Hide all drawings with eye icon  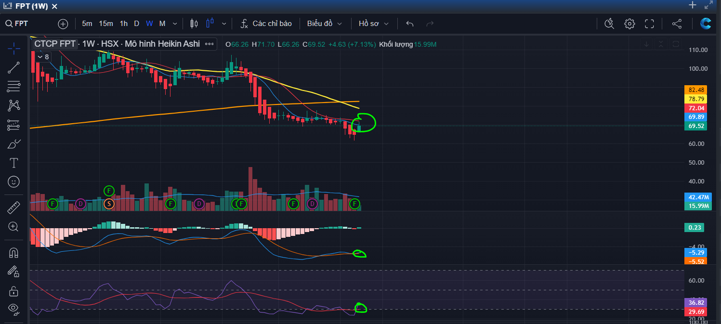(14, 310)
